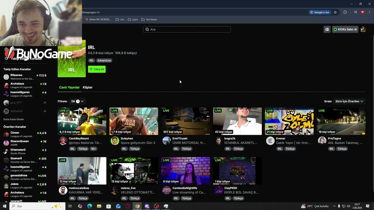
Task: Open the yayın bookmarks folder
Action: 133,20
